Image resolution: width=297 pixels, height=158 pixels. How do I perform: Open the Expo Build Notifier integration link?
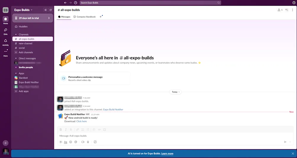[113, 109]
